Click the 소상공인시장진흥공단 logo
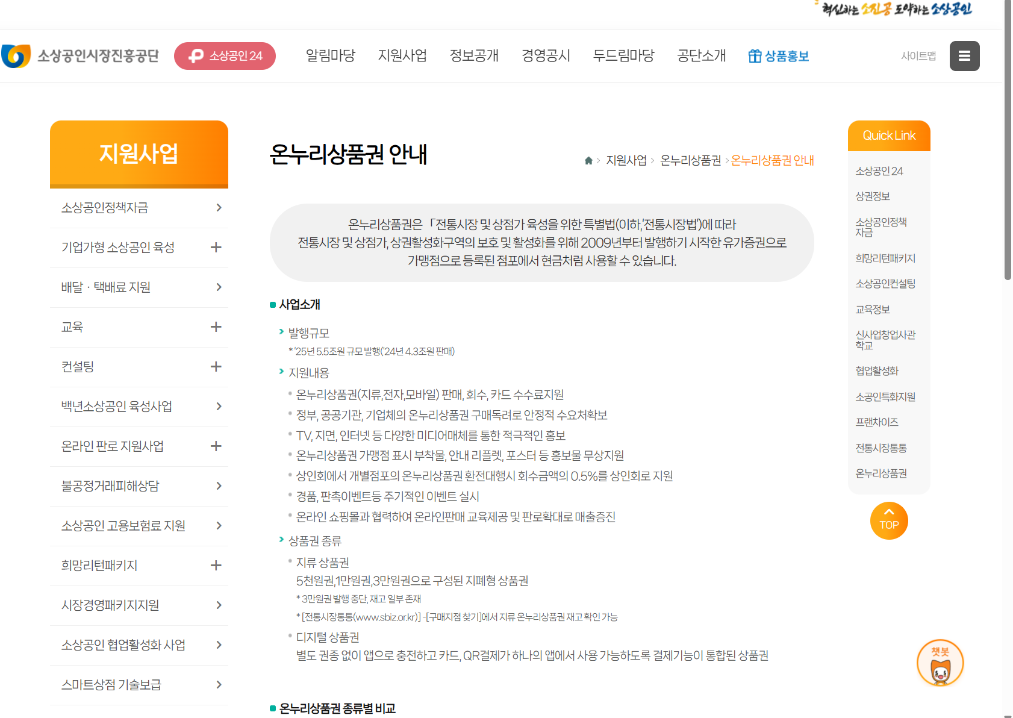 tap(80, 56)
